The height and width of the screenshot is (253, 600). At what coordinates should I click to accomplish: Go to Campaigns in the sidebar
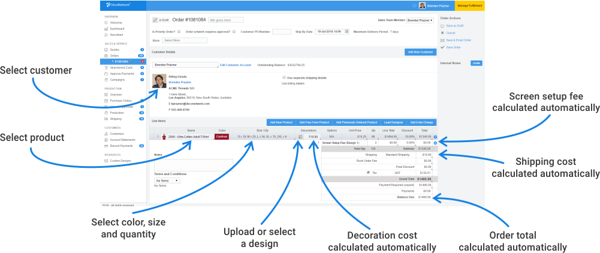click(x=117, y=80)
